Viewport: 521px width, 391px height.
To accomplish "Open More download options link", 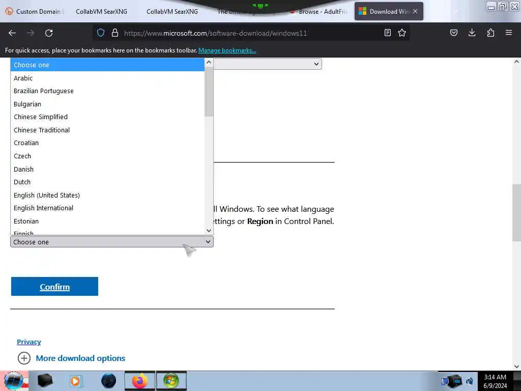I will 80,358.
